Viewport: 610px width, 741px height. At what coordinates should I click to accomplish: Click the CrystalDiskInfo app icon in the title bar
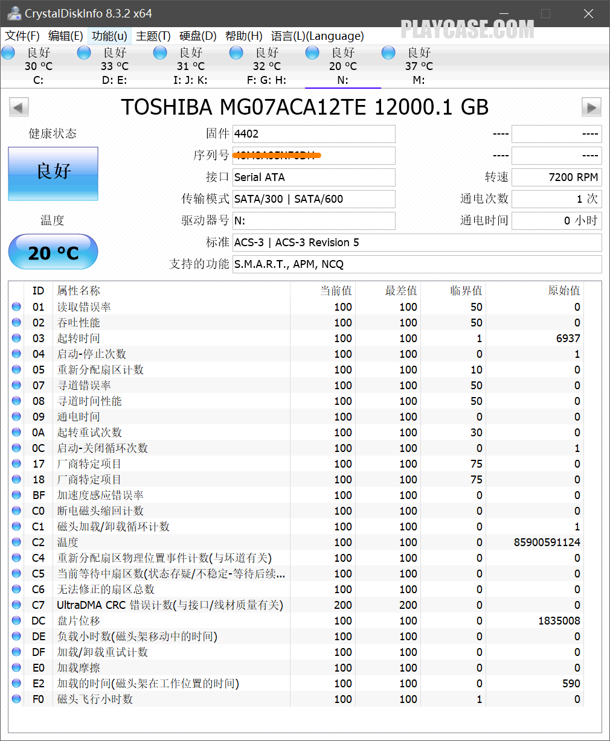click(13, 13)
